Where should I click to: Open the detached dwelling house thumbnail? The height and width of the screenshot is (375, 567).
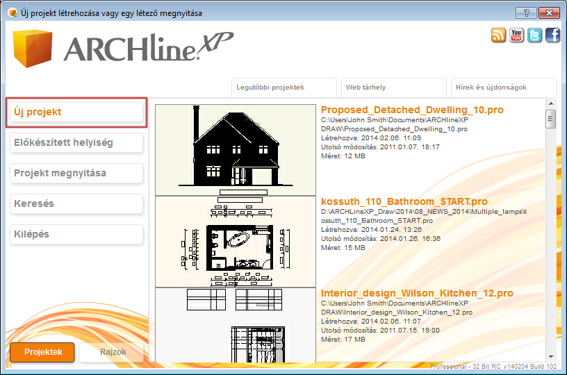[x=236, y=150]
